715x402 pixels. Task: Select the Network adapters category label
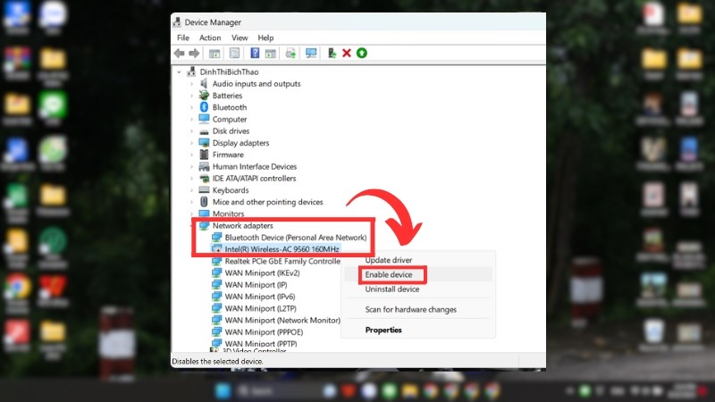(242, 226)
